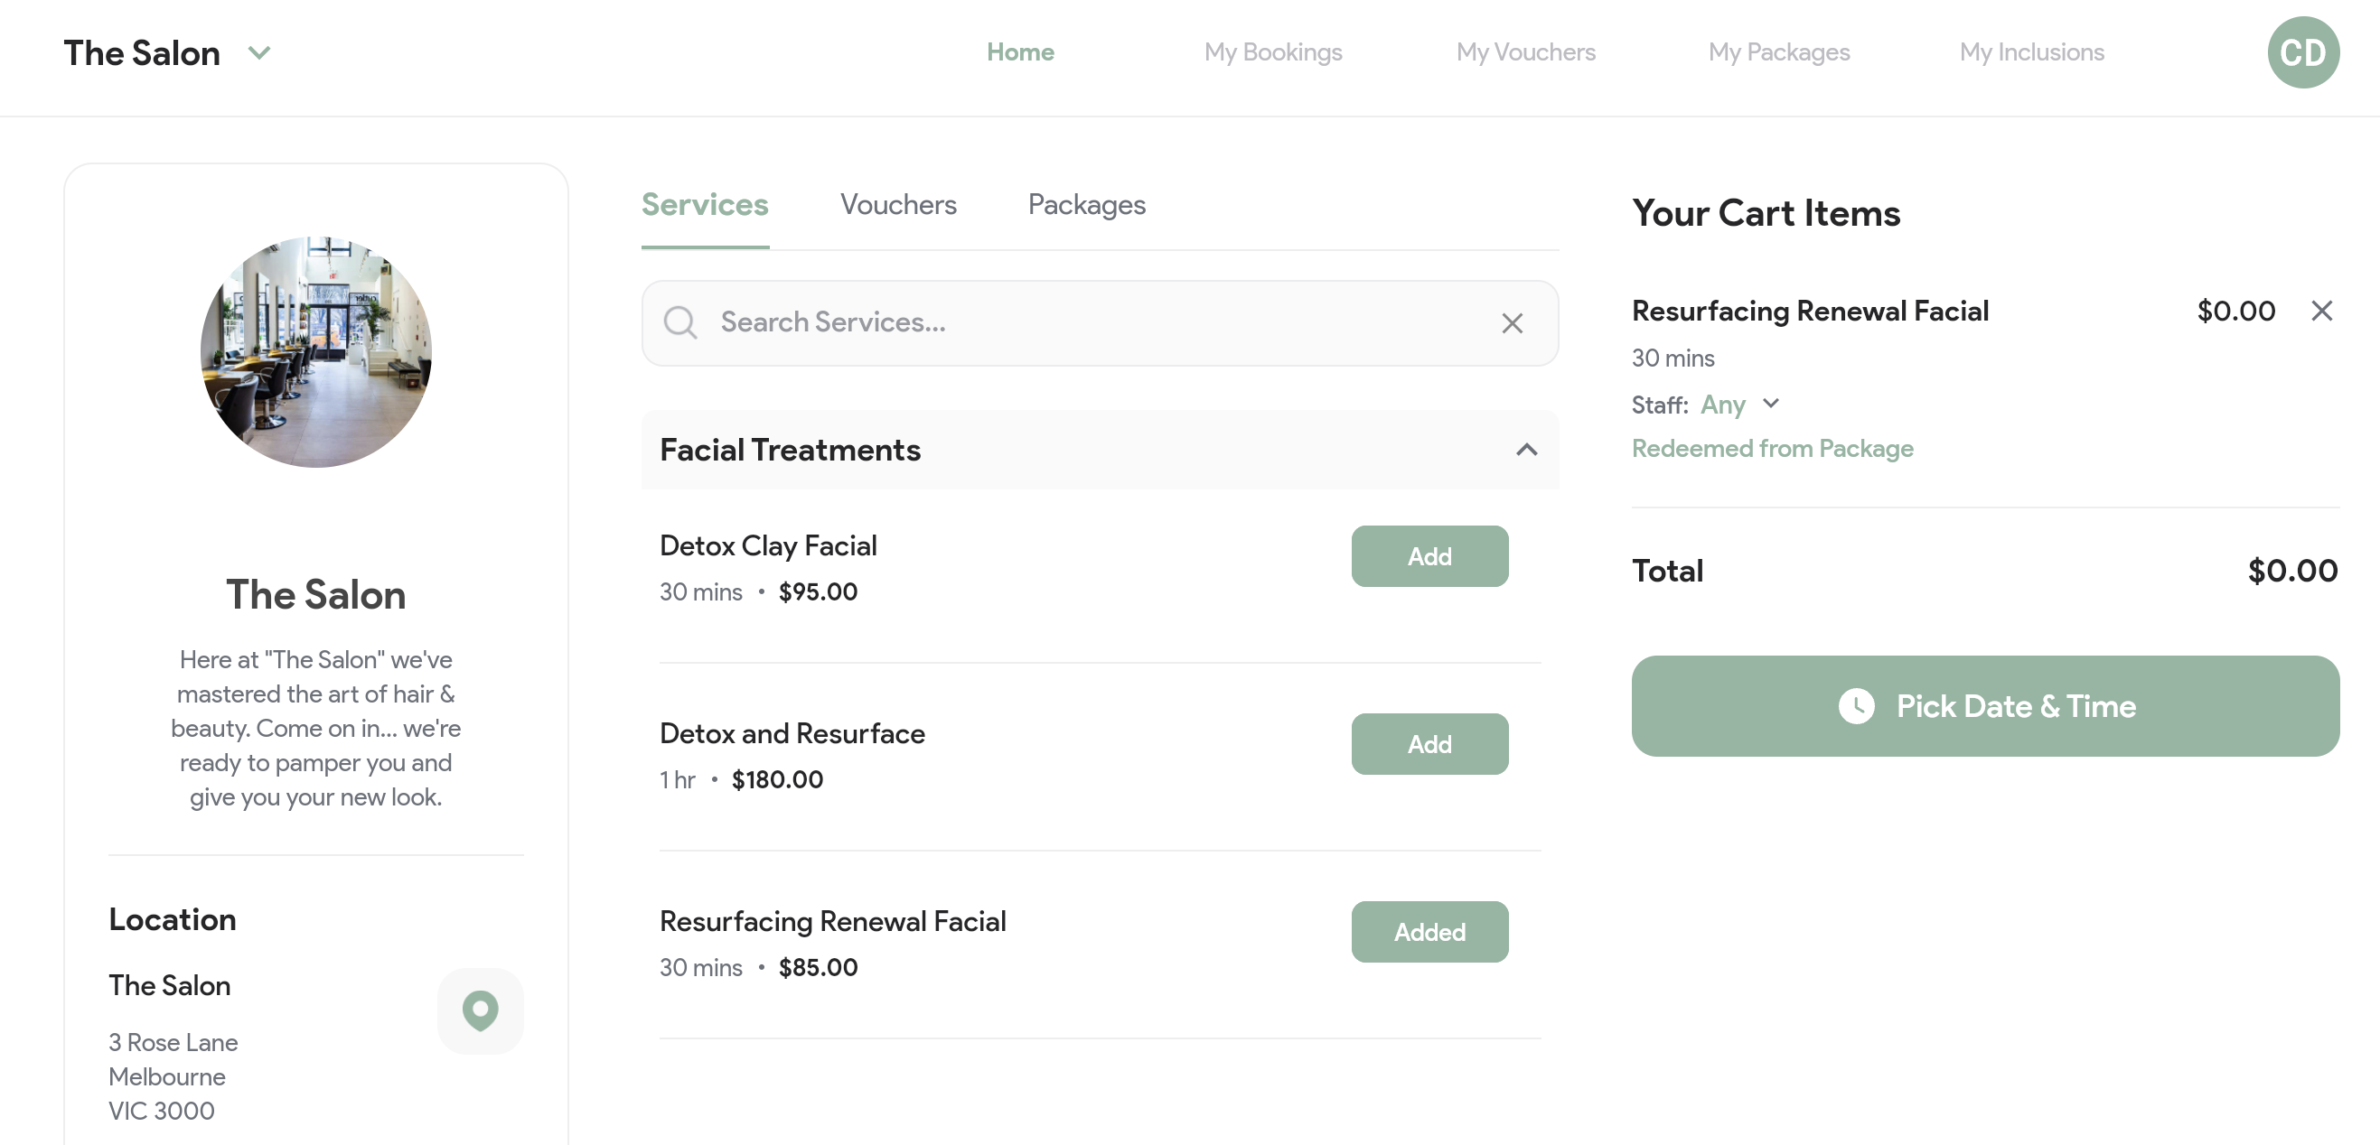Click the Total amount $0.00
2380x1145 pixels.
[2292, 571]
